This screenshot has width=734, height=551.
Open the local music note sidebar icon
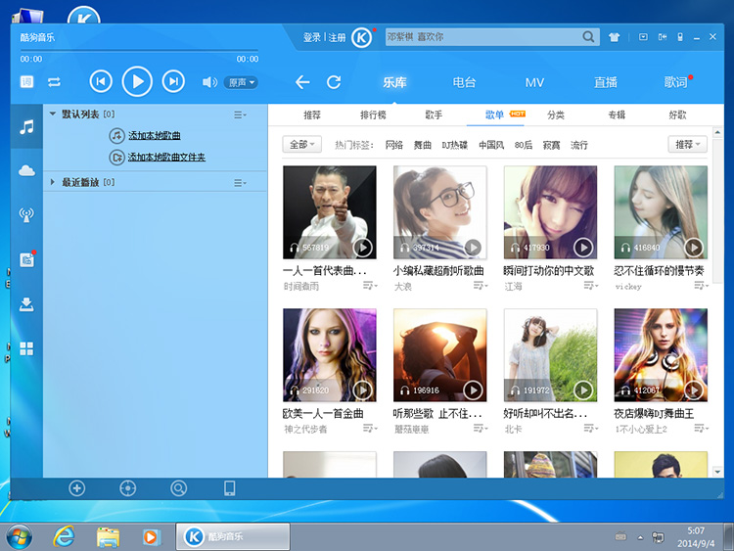click(x=26, y=127)
